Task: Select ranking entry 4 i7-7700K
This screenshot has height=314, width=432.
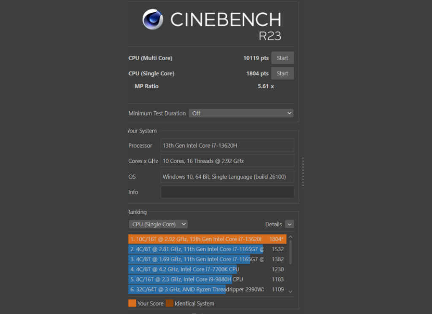Action: 207,269
